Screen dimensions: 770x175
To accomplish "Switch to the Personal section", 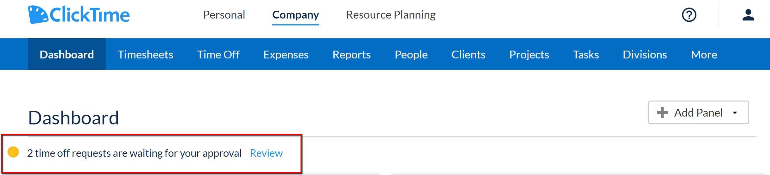I will coord(224,15).
